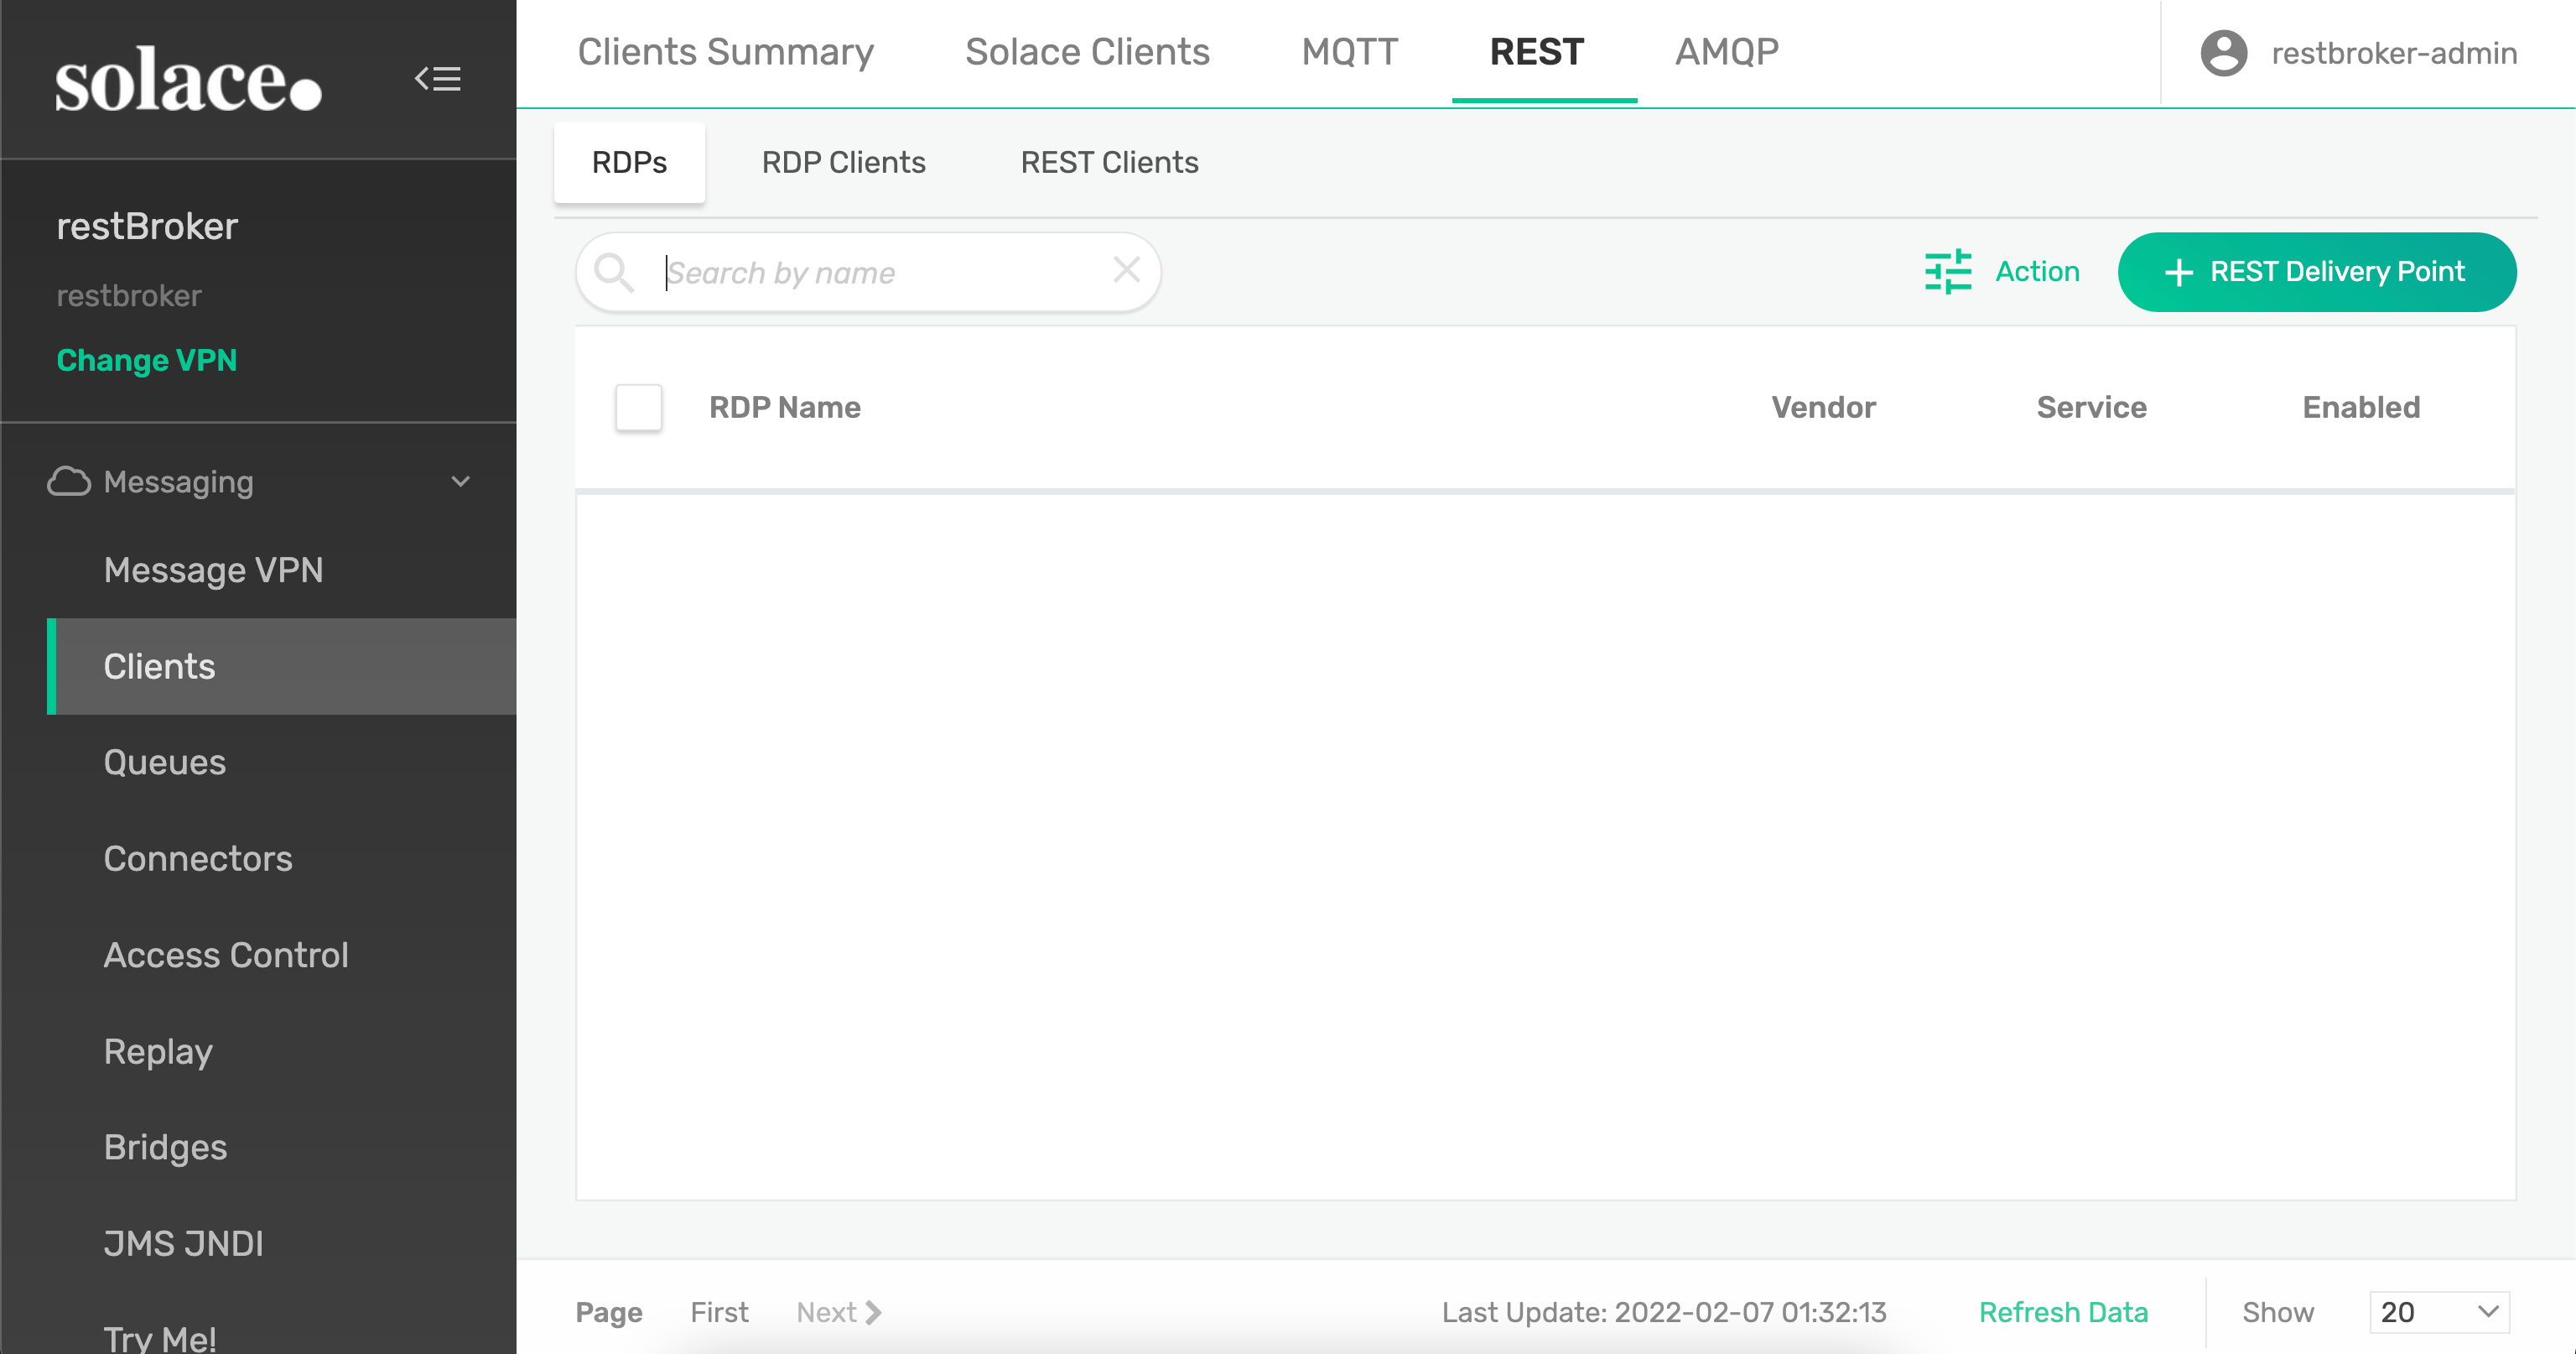Click the Next page chevron arrow
2576x1354 pixels.
pos(873,1312)
